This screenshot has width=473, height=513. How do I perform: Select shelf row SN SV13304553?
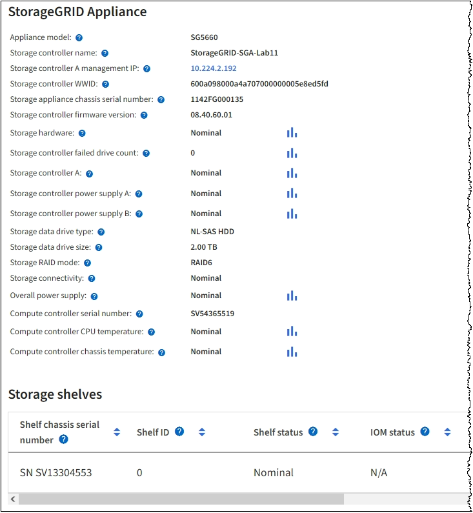56,473
